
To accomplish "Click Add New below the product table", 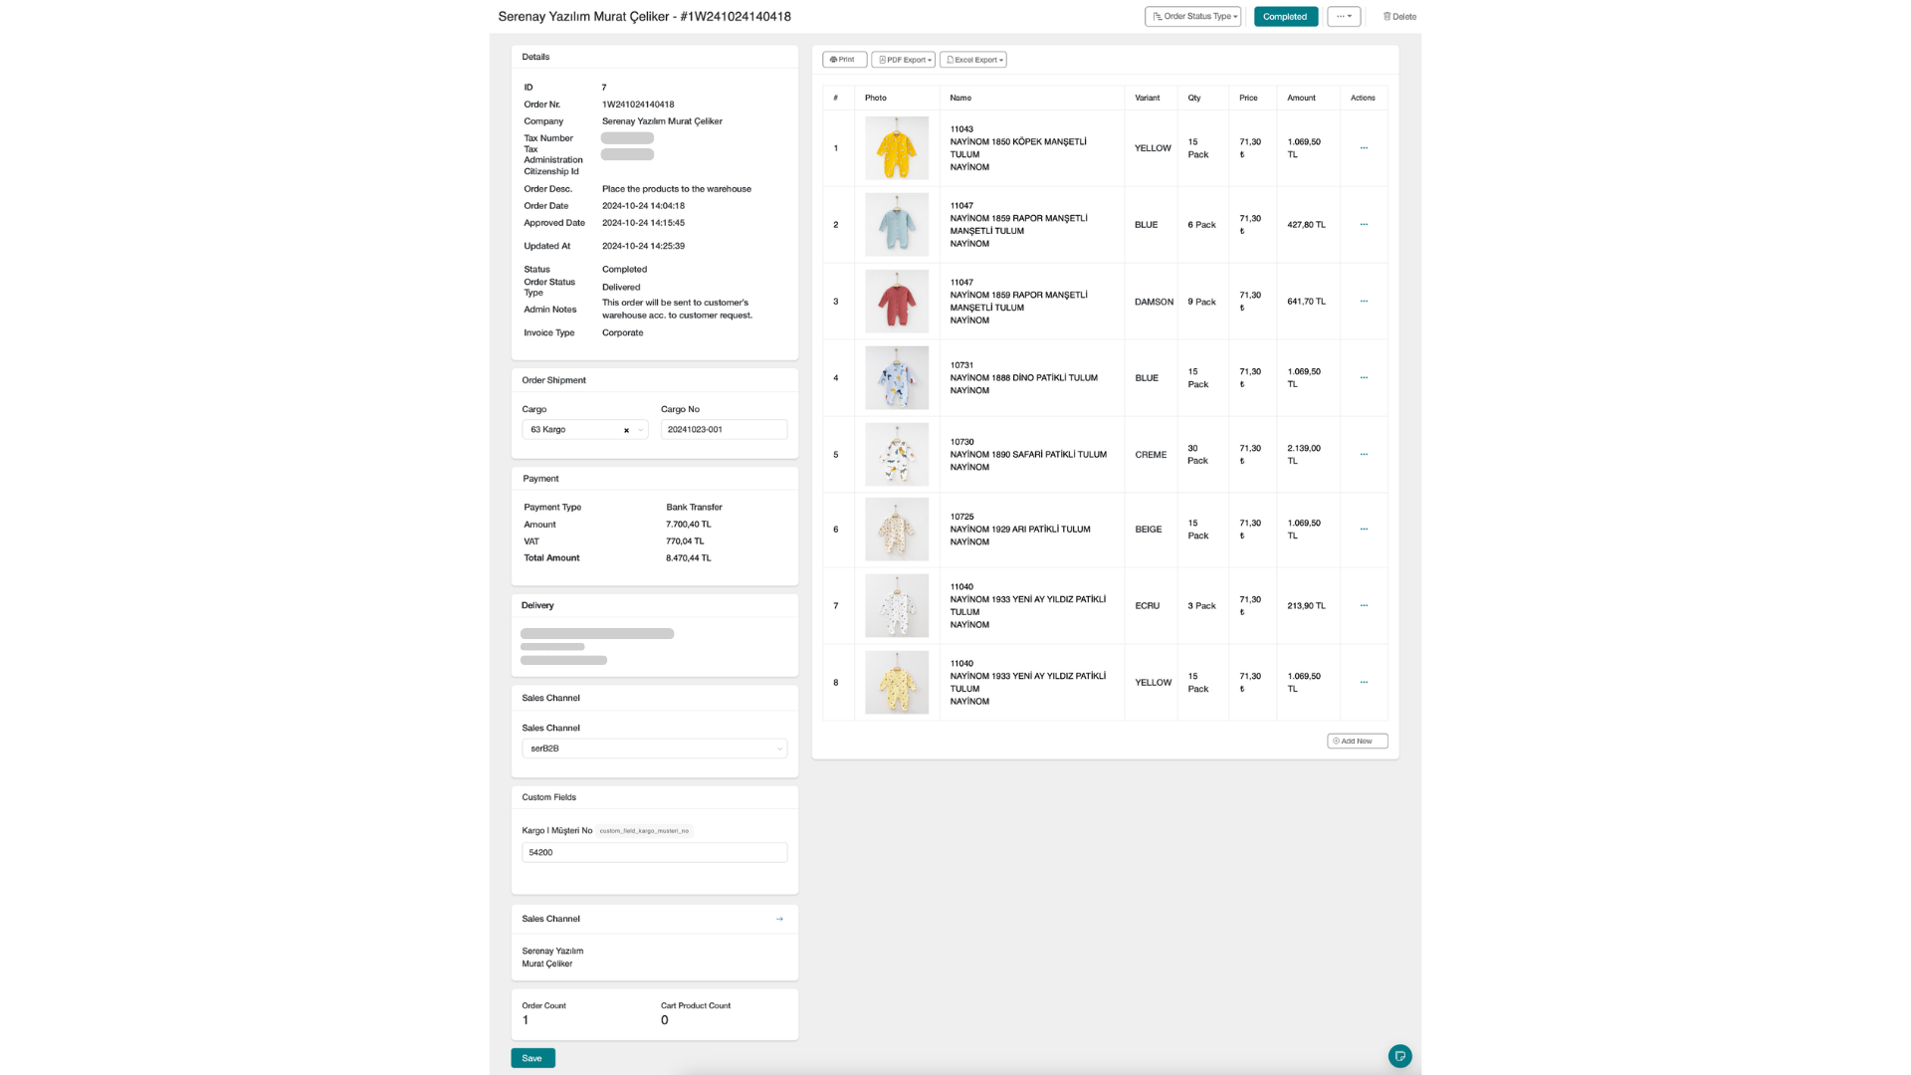I will (x=1357, y=742).
